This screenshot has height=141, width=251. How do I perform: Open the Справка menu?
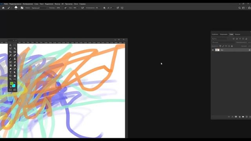point(82,4)
